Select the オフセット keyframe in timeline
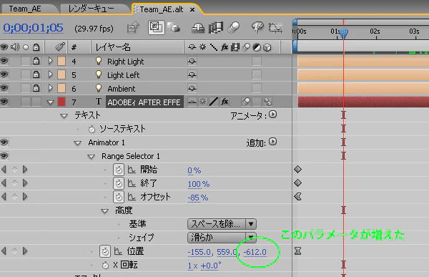The image size is (429, 277). pos(297,196)
